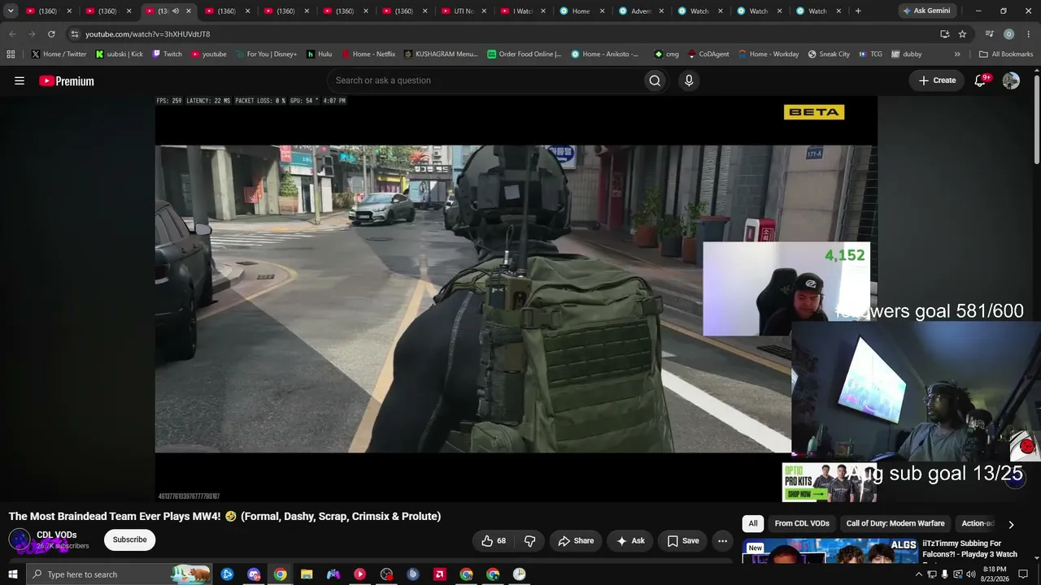Select the All filter chip
Viewport: 1041px width, 585px height.
753,524
